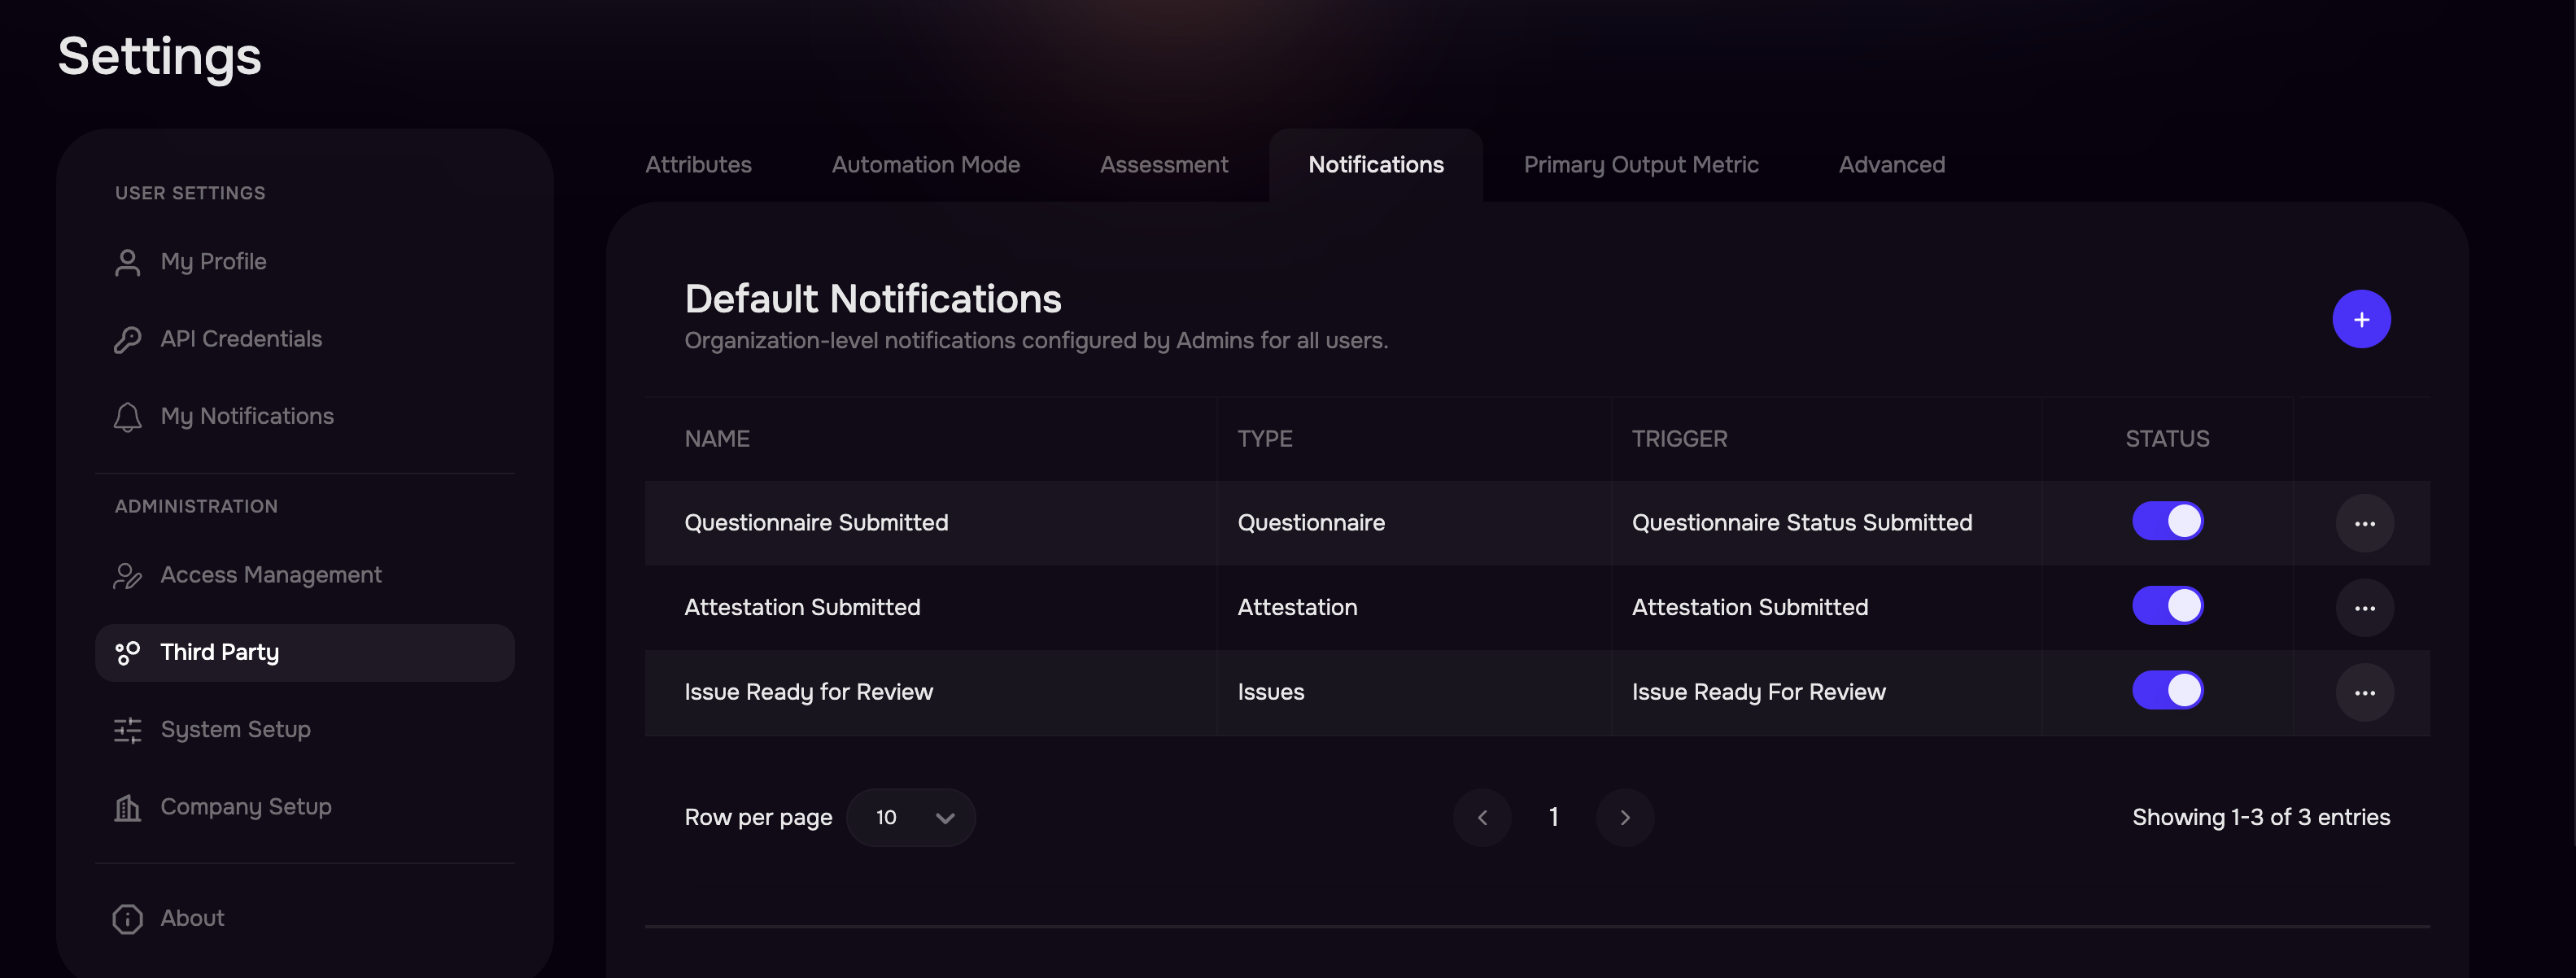The height and width of the screenshot is (978, 2576).
Task: Go to next page with right chevron
Action: click(1624, 817)
